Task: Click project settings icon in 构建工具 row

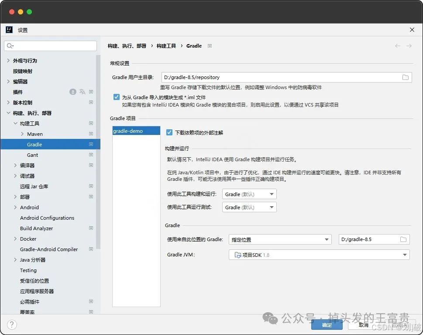Action: [x=91, y=123]
